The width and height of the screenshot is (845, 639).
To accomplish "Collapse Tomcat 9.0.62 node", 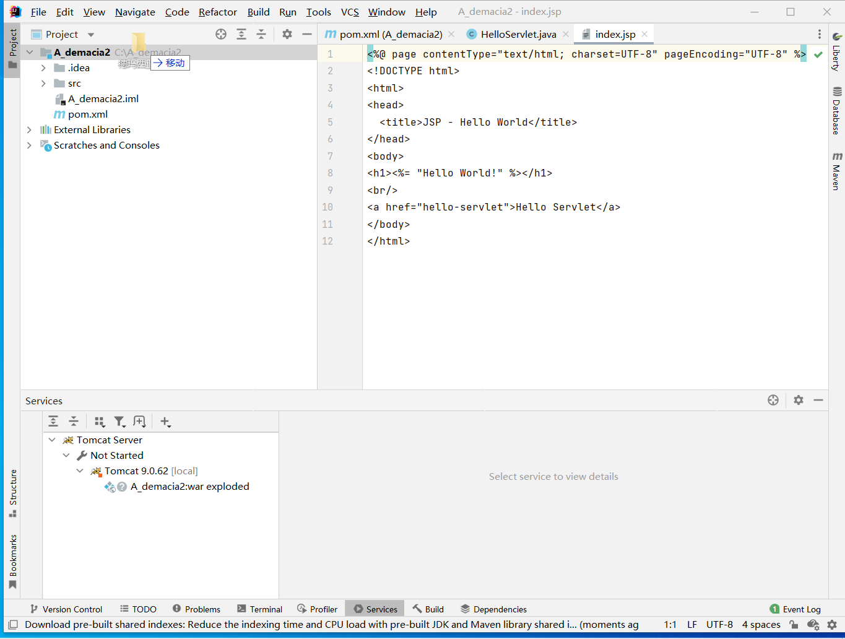I will (80, 471).
